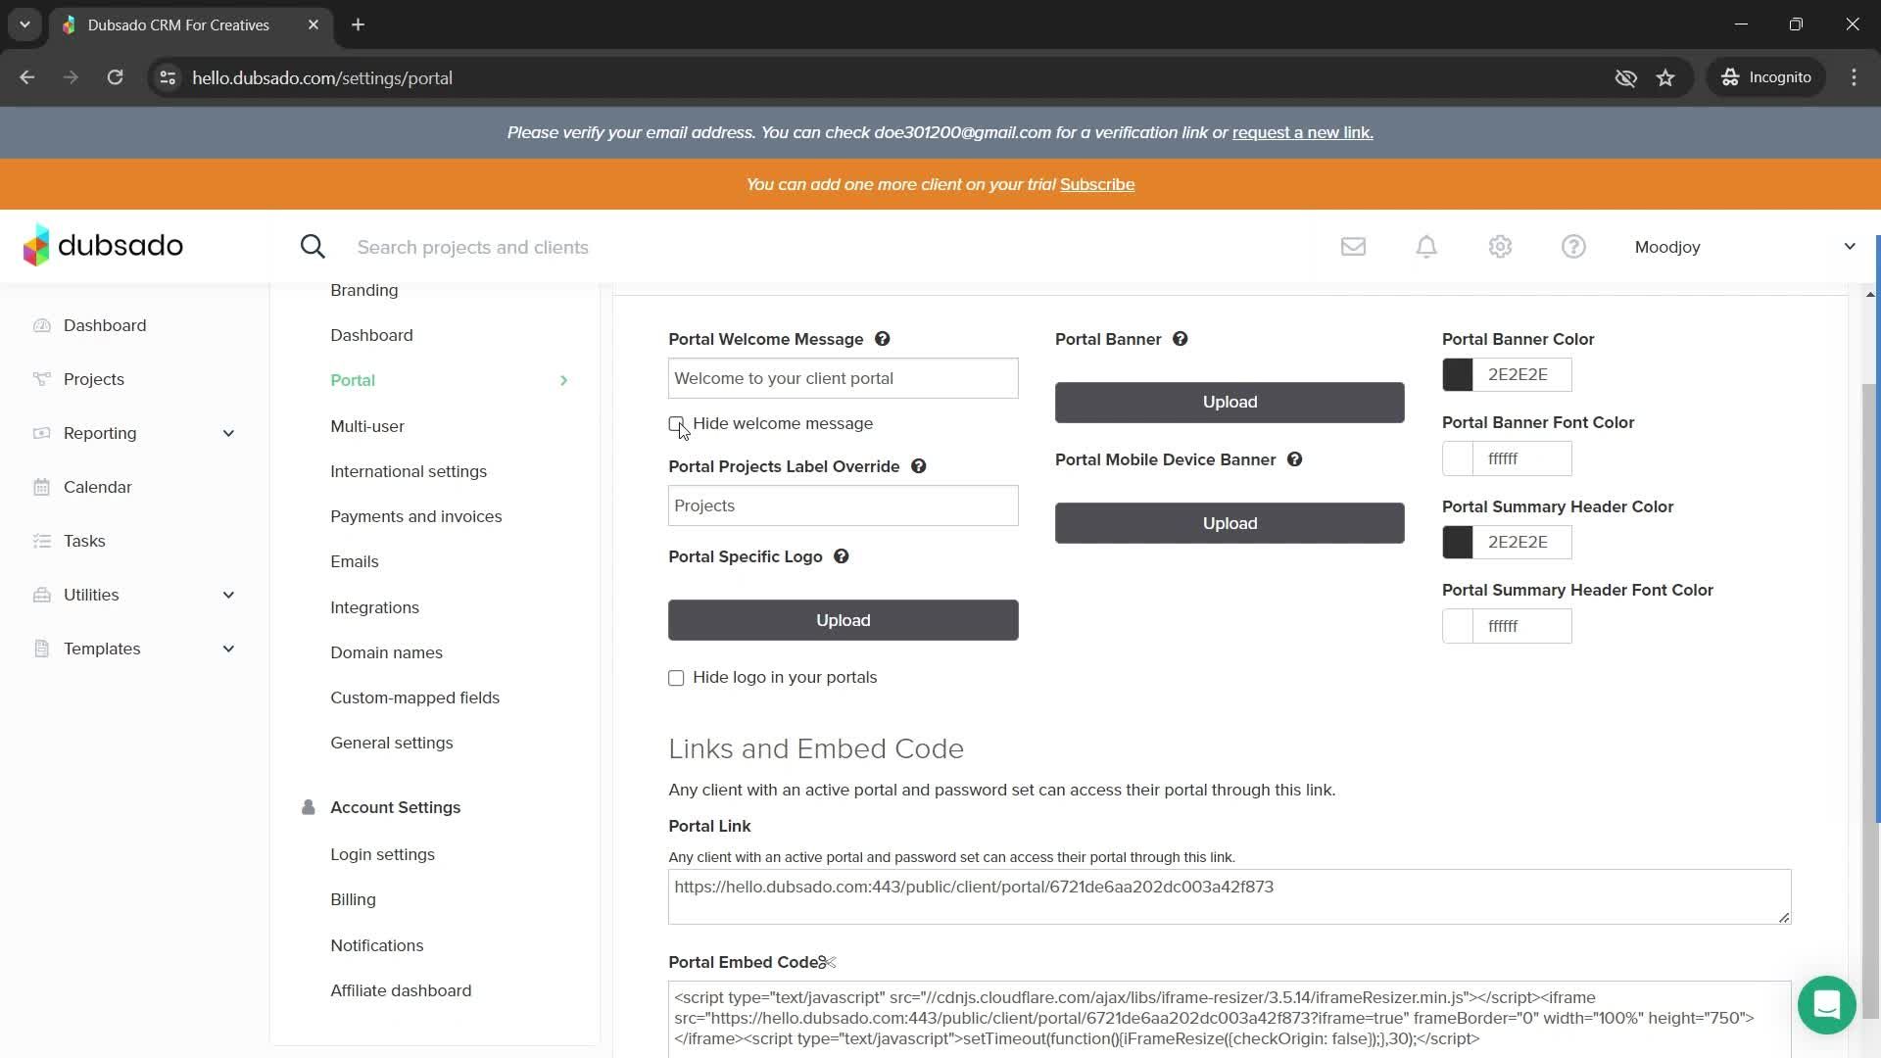Open the mail inbox icon
This screenshot has height=1058, width=1881.
1353,247
